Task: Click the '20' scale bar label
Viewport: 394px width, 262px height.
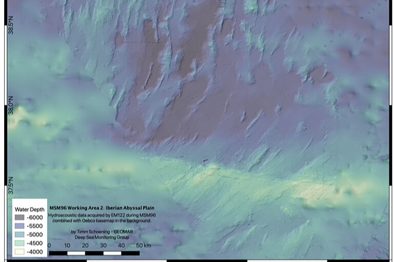Action: [85, 246]
